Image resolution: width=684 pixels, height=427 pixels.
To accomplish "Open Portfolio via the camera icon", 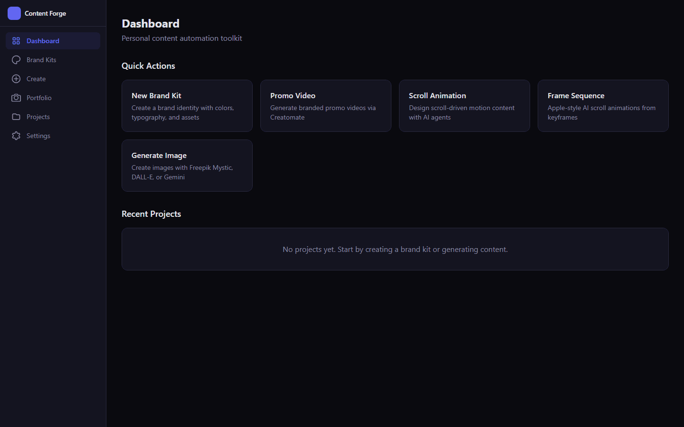I will pyautogui.click(x=16, y=98).
